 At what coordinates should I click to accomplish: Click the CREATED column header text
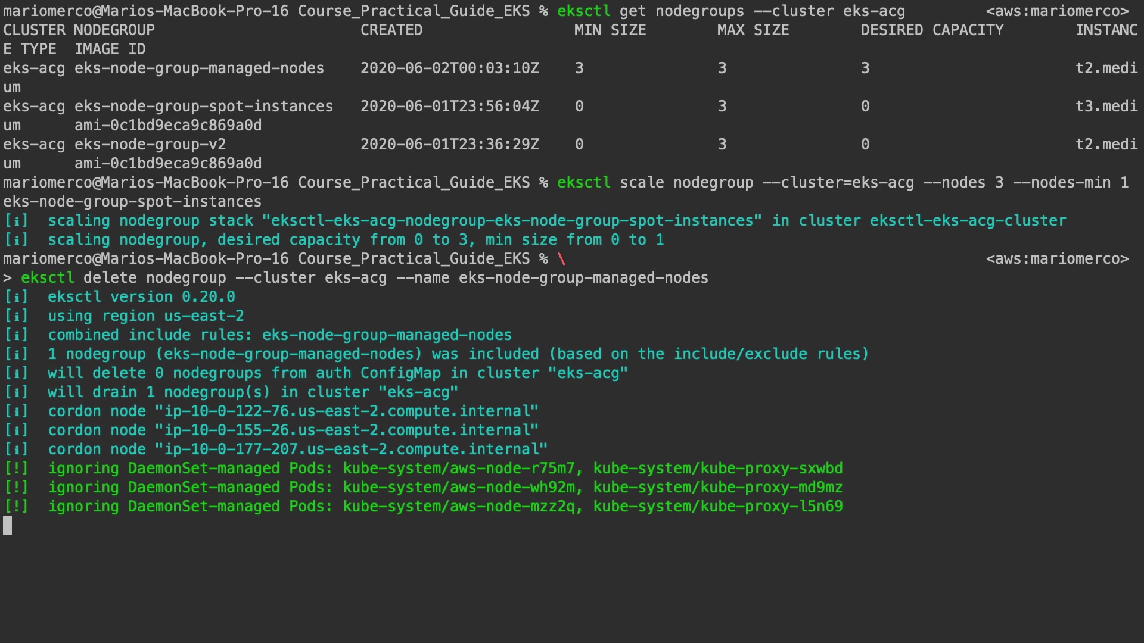tap(391, 30)
